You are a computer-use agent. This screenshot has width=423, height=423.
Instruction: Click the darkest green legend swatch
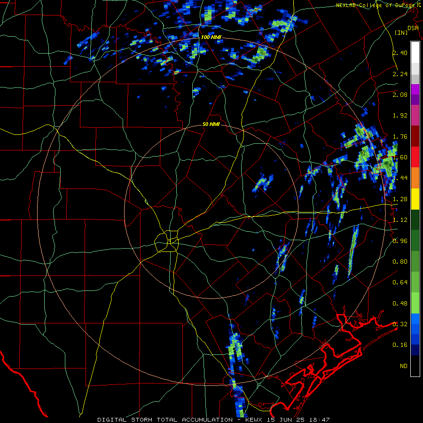415,219
